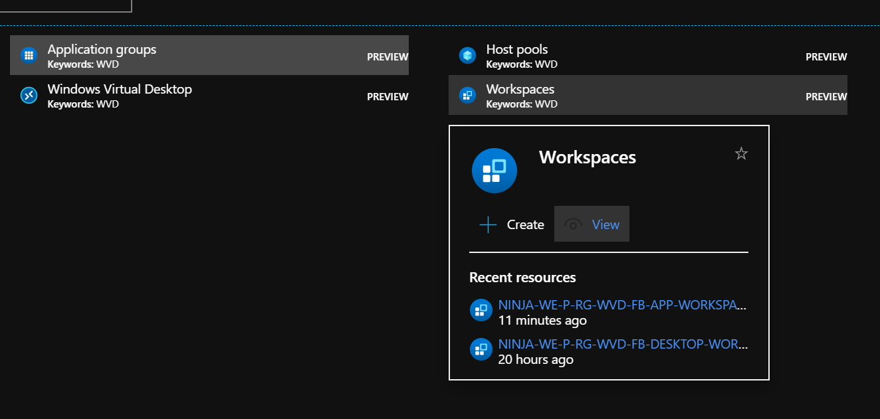Click the Recent resources heading
Screen dimensions: 880x419
pyautogui.click(x=522, y=278)
